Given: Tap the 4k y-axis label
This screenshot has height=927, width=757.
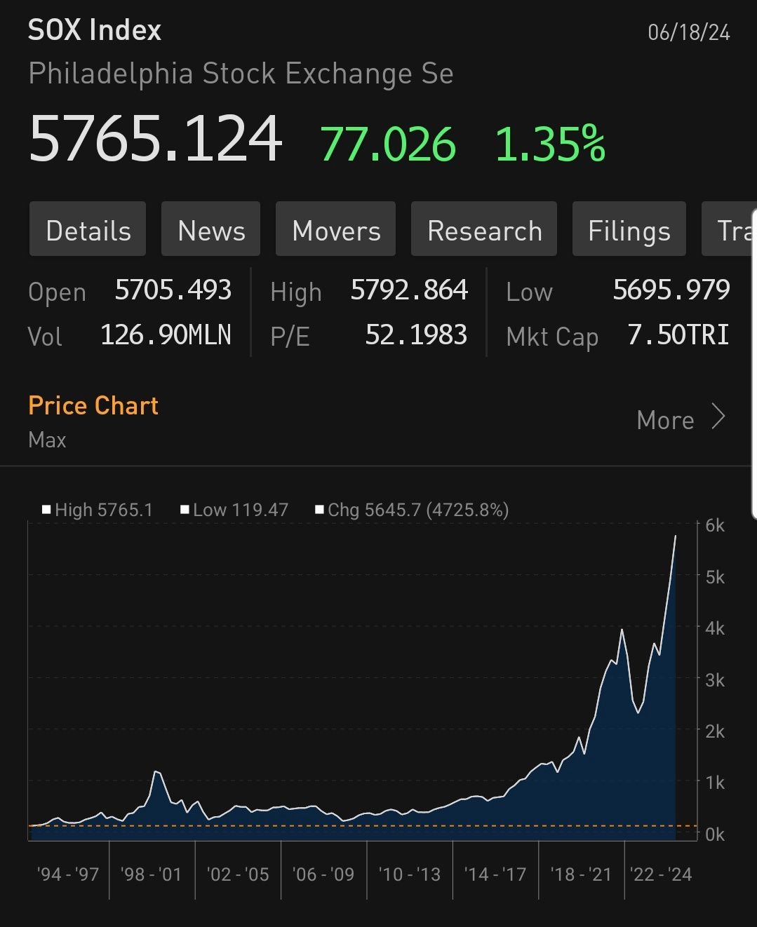Looking at the screenshot, I should tap(715, 628).
